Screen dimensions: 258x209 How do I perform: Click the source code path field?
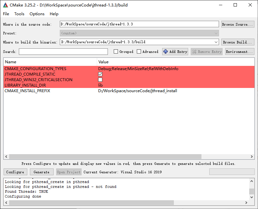pyautogui.click(x=139, y=24)
